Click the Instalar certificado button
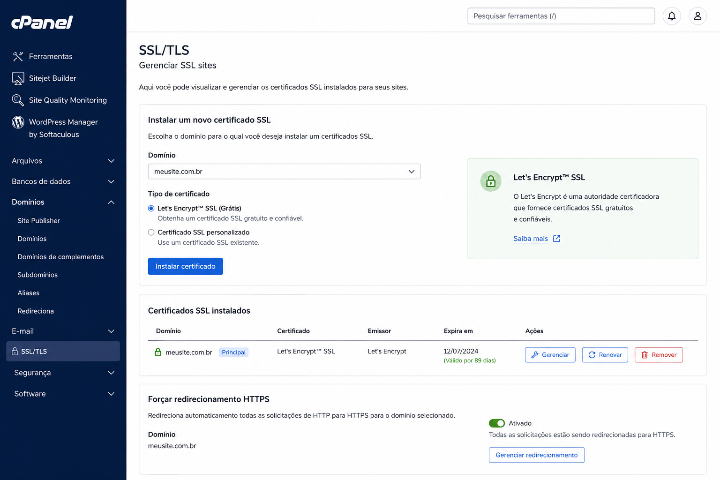 [186, 266]
